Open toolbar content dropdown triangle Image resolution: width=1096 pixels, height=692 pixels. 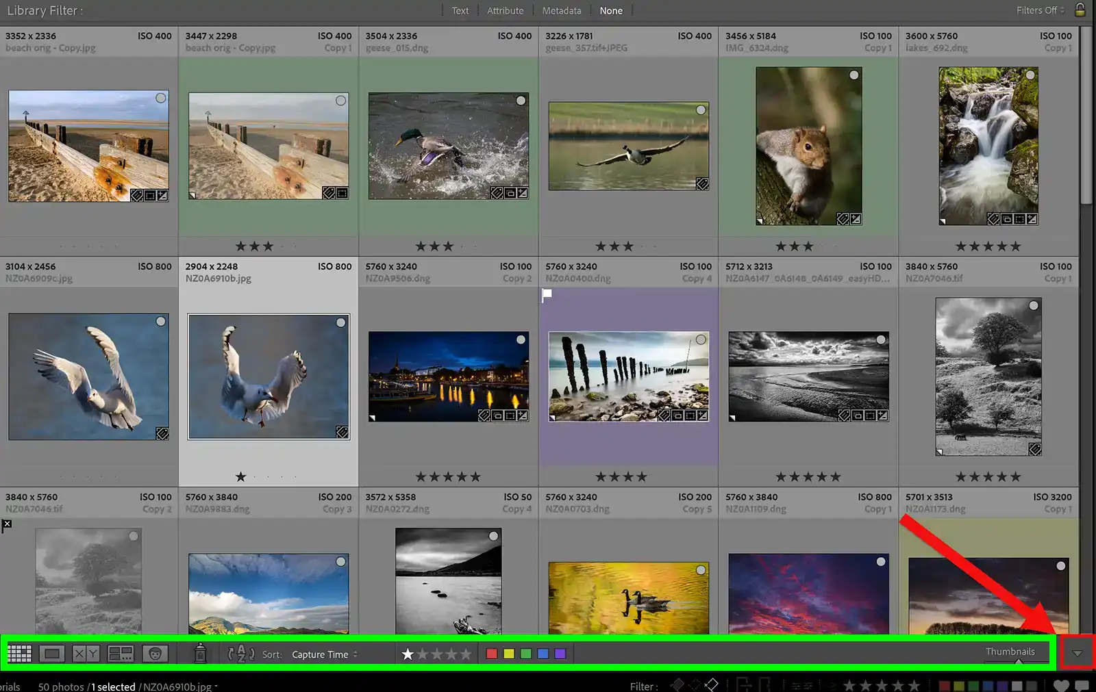click(1078, 653)
